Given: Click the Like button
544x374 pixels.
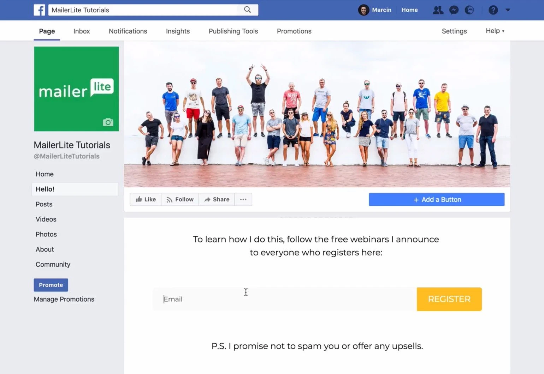Looking at the screenshot, I should point(146,199).
